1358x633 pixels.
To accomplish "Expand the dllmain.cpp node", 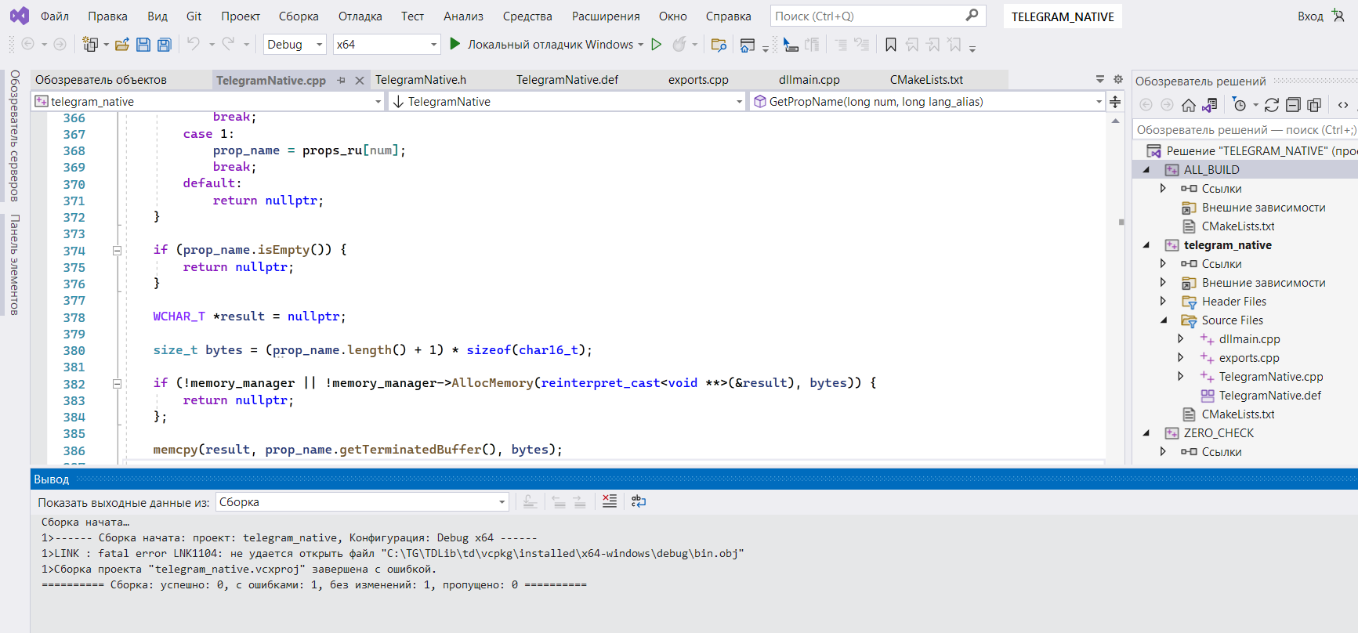I will pos(1181,339).
